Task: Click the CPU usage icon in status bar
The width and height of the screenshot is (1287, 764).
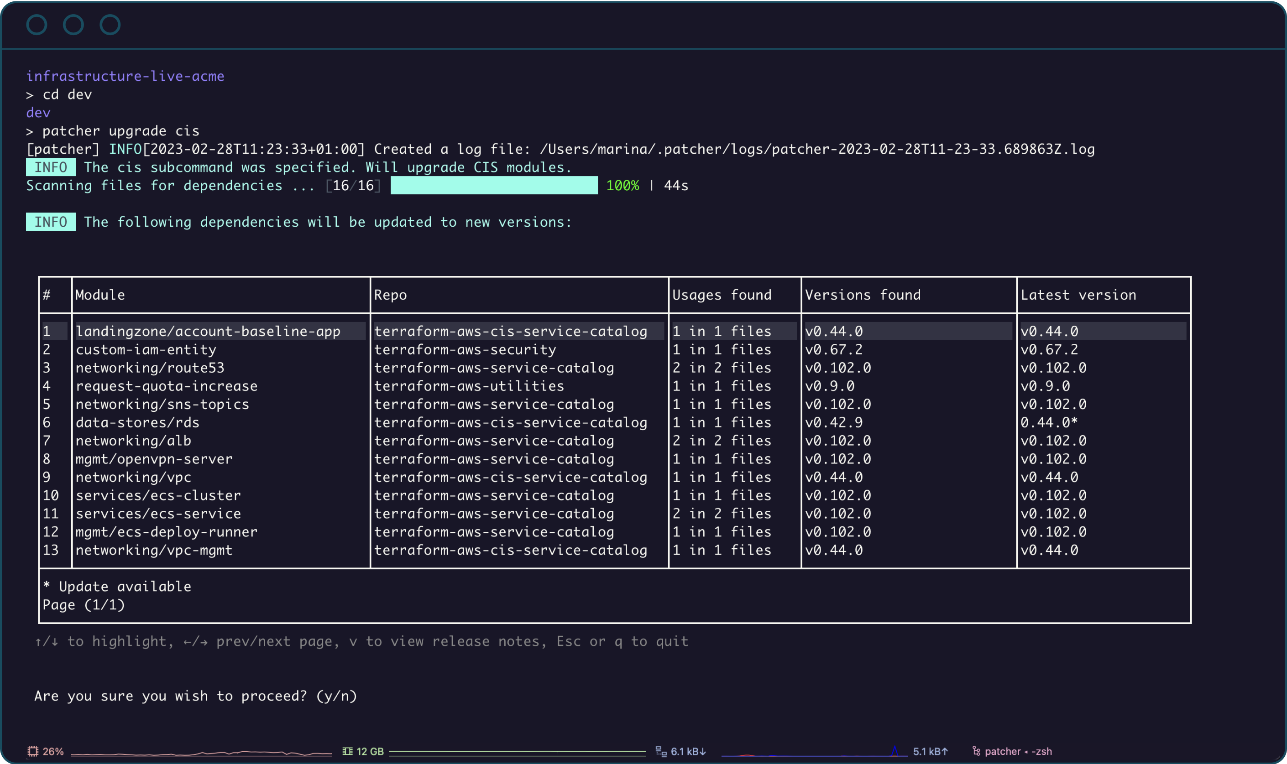Action: (33, 751)
